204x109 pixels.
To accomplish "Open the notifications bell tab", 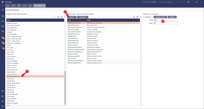I will [30, 6].
